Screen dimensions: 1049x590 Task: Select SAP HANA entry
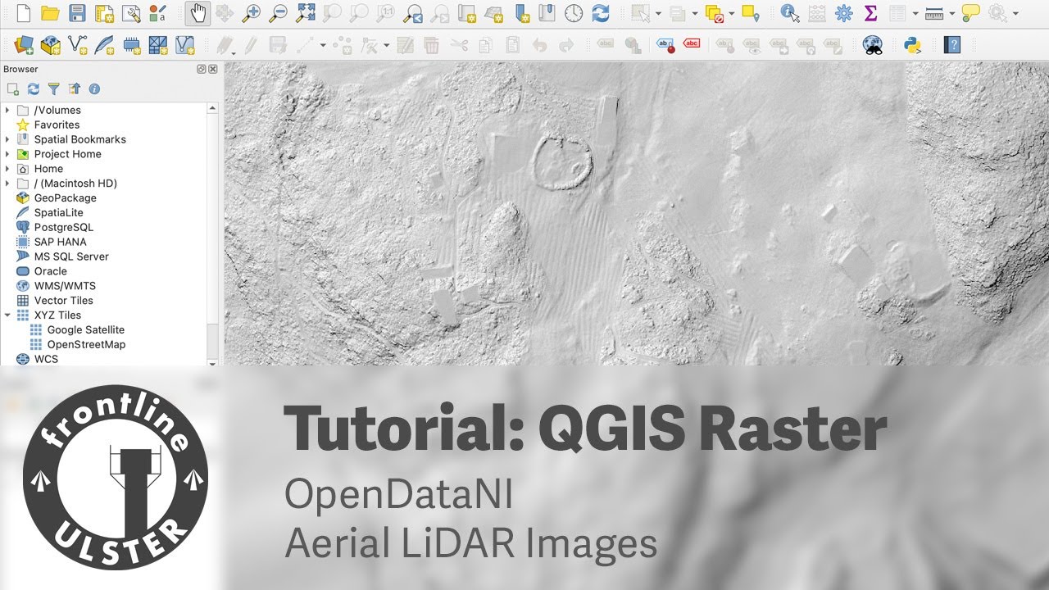(60, 242)
